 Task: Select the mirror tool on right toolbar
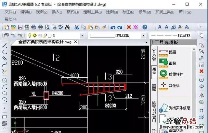click(x=201, y=95)
